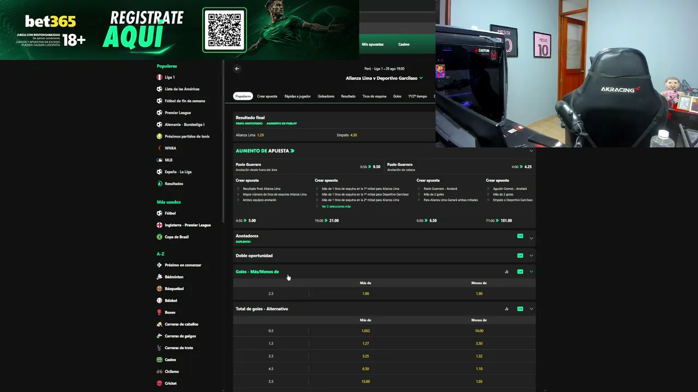The height and width of the screenshot is (392, 698).
Task: Select 'Paolo Guerrero - Anotará' radio option
Action: (419, 189)
